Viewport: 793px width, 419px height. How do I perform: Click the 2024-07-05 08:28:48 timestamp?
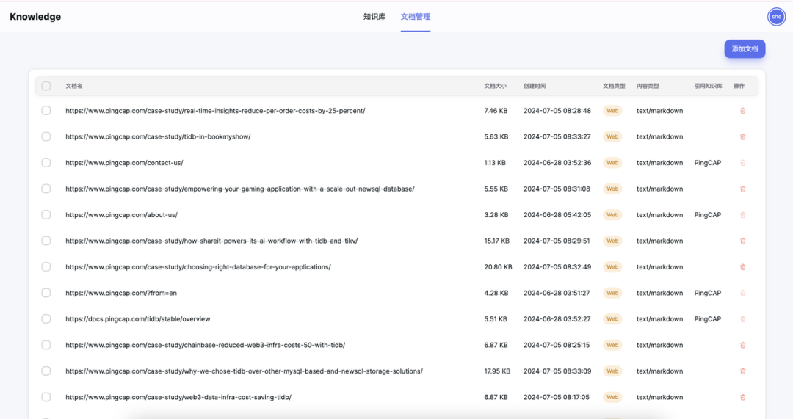click(x=557, y=111)
